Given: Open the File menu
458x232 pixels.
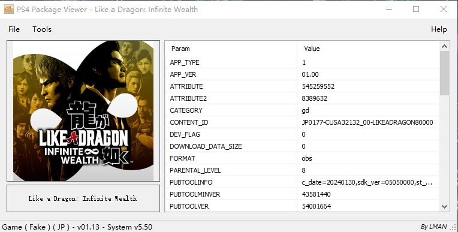Looking at the screenshot, I should 14,29.
